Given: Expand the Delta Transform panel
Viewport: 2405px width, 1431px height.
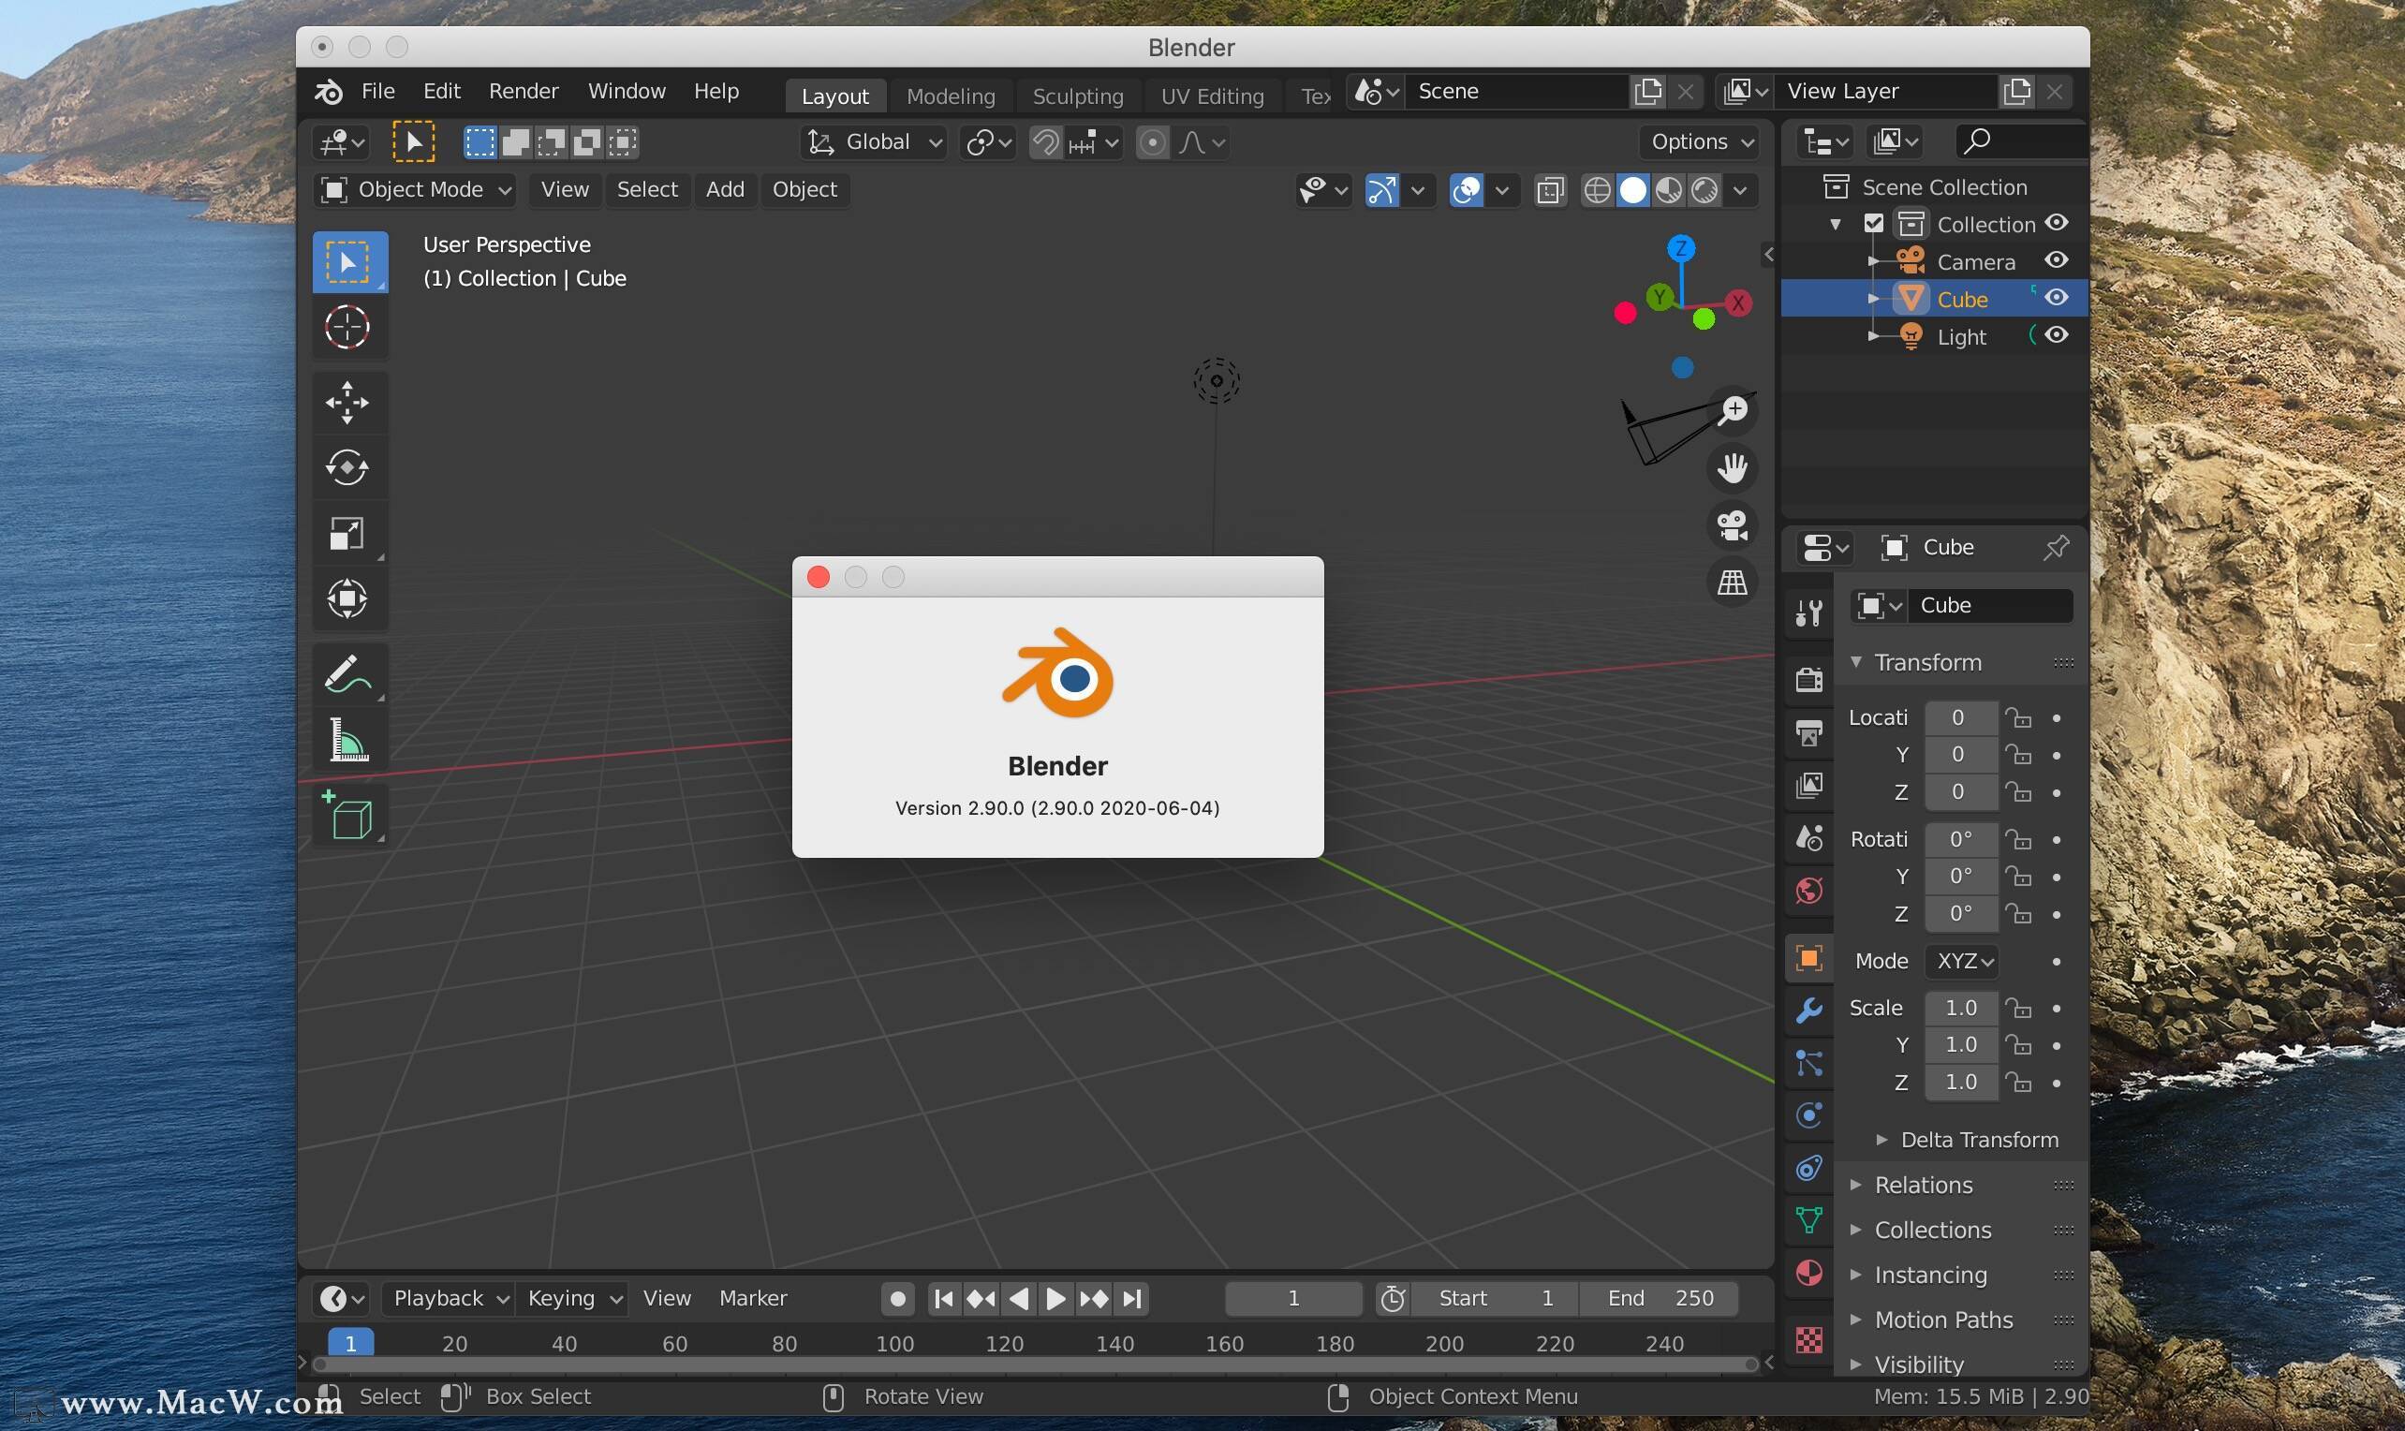Looking at the screenshot, I should tap(1968, 1140).
